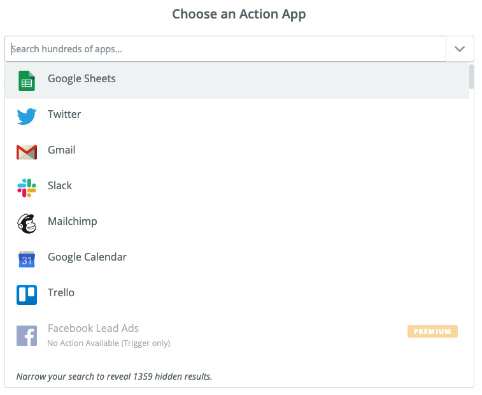Click the Facebook Lead Ads label
The image size is (482, 395).
[93, 329]
